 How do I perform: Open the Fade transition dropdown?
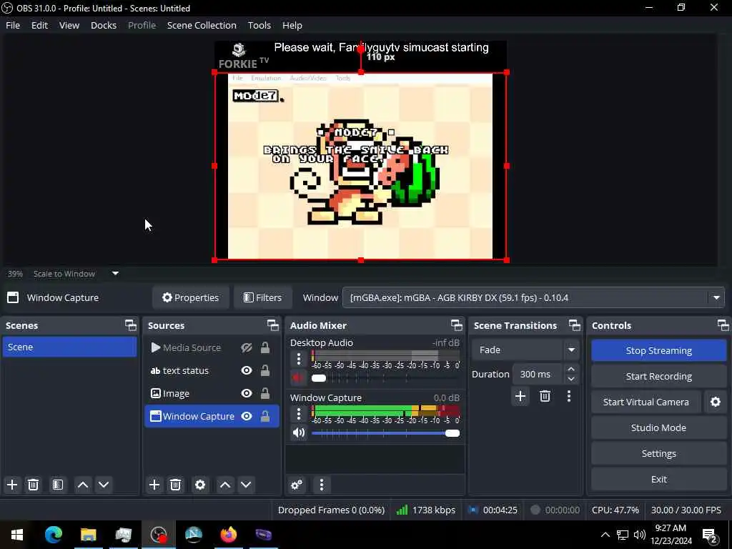[525, 350]
